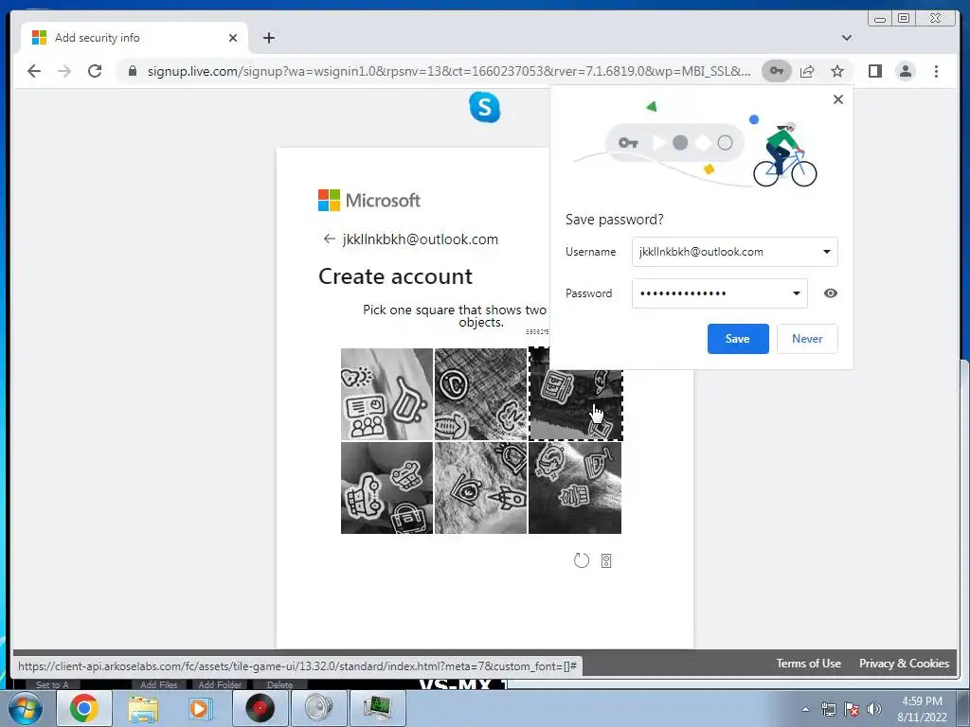Open the tab search chevron

click(846, 38)
